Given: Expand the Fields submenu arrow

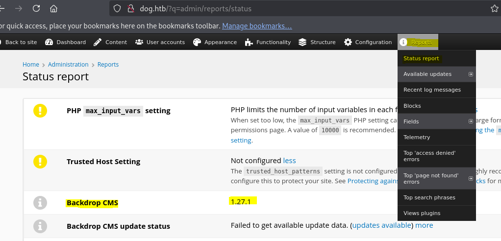Looking at the screenshot, I should pos(471,121).
